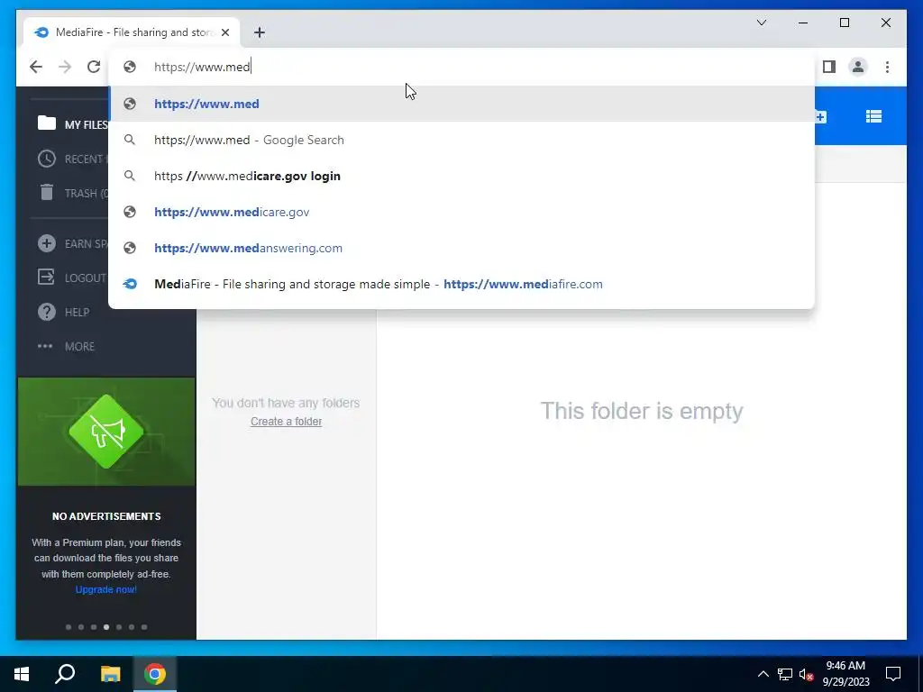The width and height of the screenshot is (923, 692).
Task: Open Recent clock icon in sidebar
Action: [x=47, y=159]
